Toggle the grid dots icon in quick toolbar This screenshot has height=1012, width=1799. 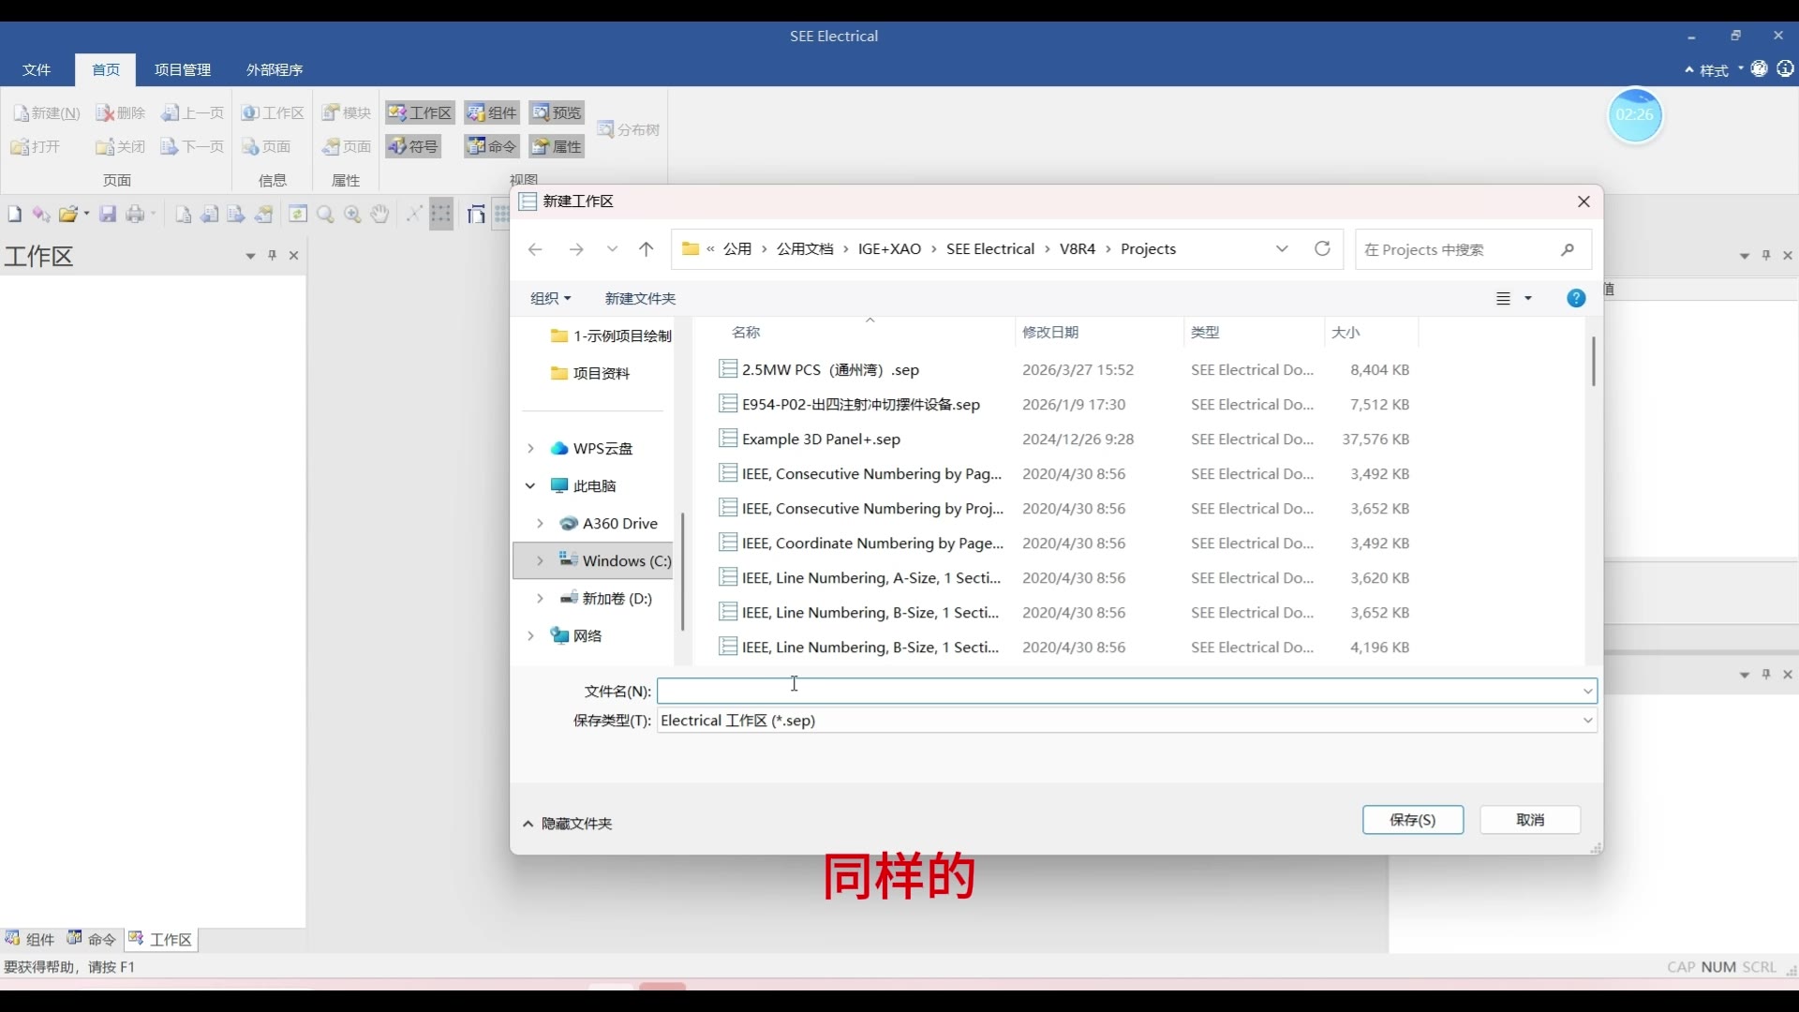point(441,215)
